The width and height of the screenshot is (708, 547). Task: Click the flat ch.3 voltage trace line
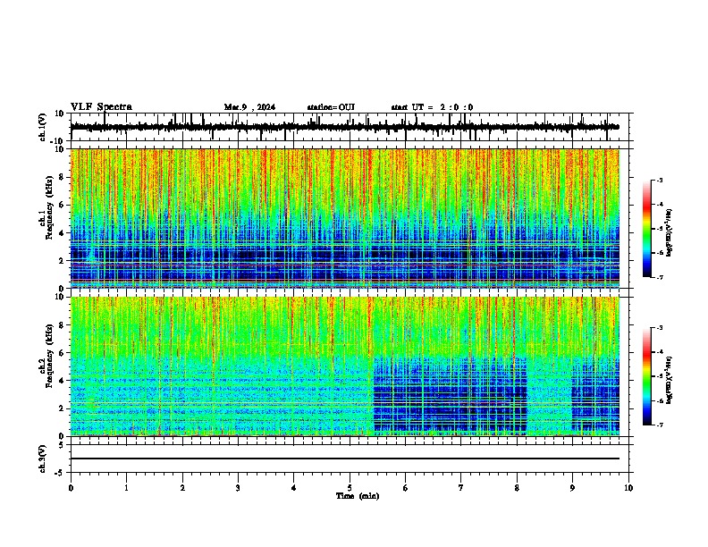pos(345,459)
